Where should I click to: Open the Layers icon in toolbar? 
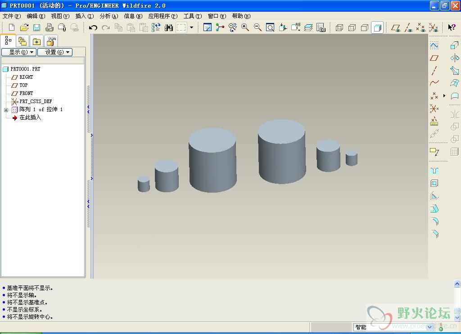coord(308,27)
